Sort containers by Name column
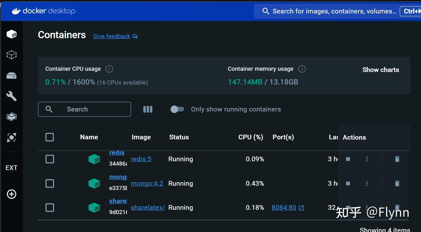This screenshot has height=232, width=421. 89,137
